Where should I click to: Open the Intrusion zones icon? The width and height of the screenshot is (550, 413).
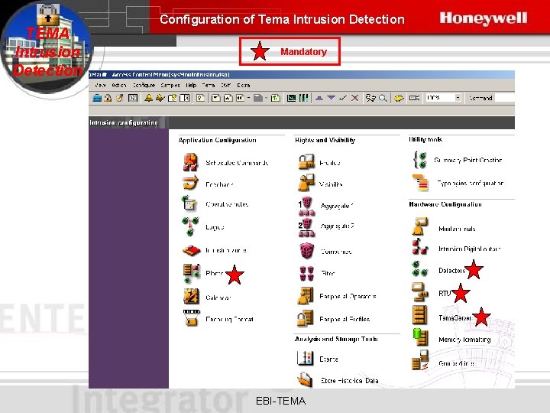[191, 250]
